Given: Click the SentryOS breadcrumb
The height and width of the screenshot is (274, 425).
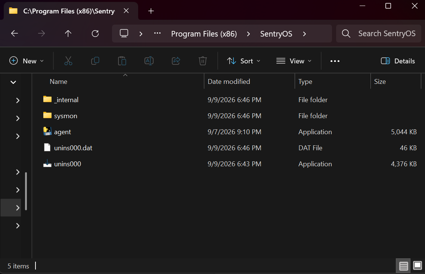Looking at the screenshot, I should tap(276, 34).
